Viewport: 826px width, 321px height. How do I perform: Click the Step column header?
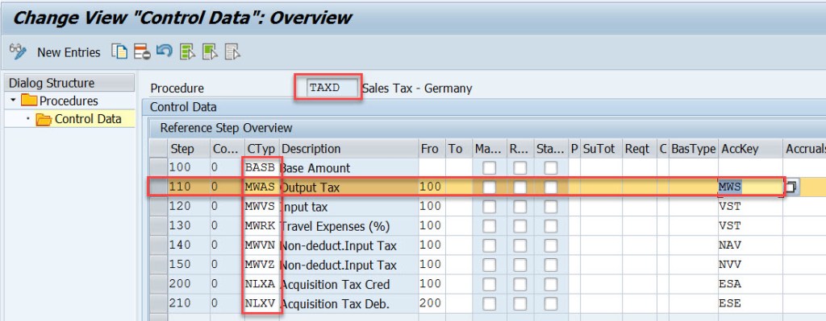[189, 149]
